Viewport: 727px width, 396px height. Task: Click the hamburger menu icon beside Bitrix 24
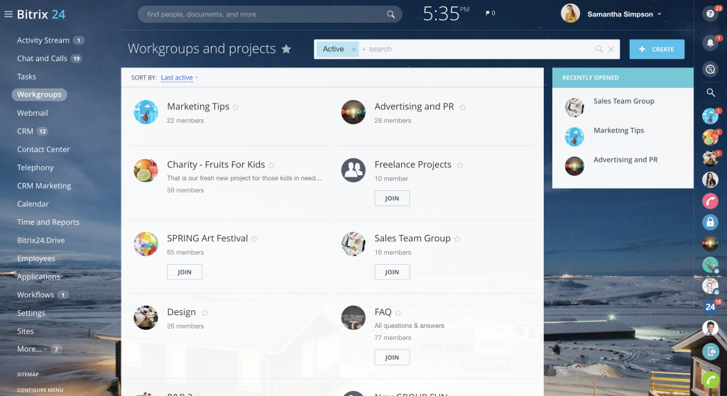click(x=9, y=14)
